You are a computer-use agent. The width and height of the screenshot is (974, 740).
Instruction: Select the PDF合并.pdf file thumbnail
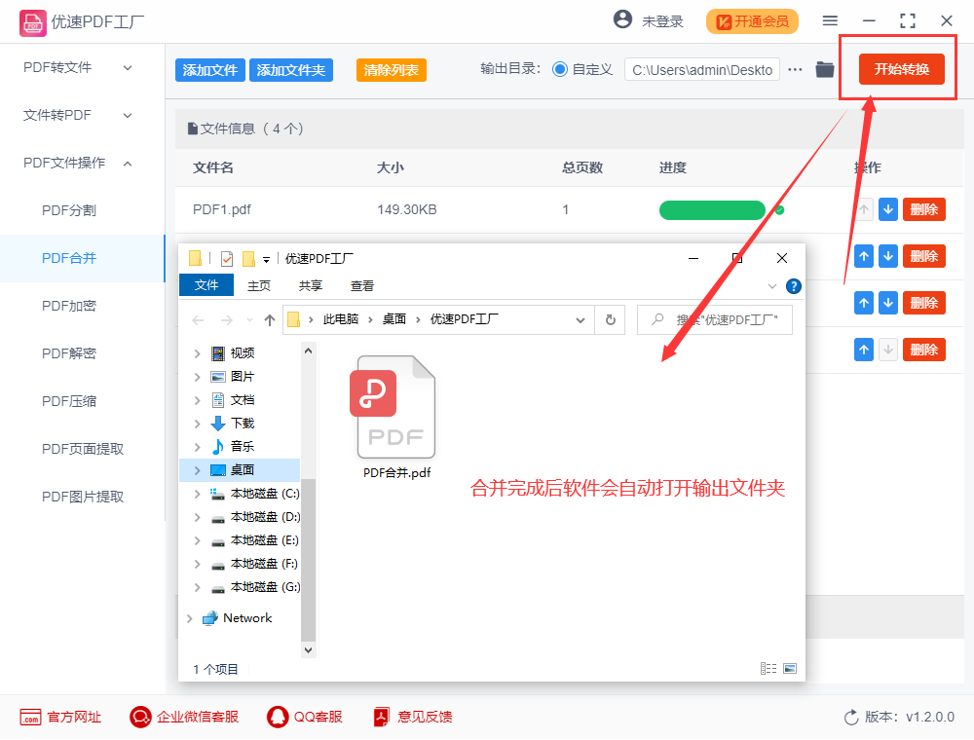(395, 407)
